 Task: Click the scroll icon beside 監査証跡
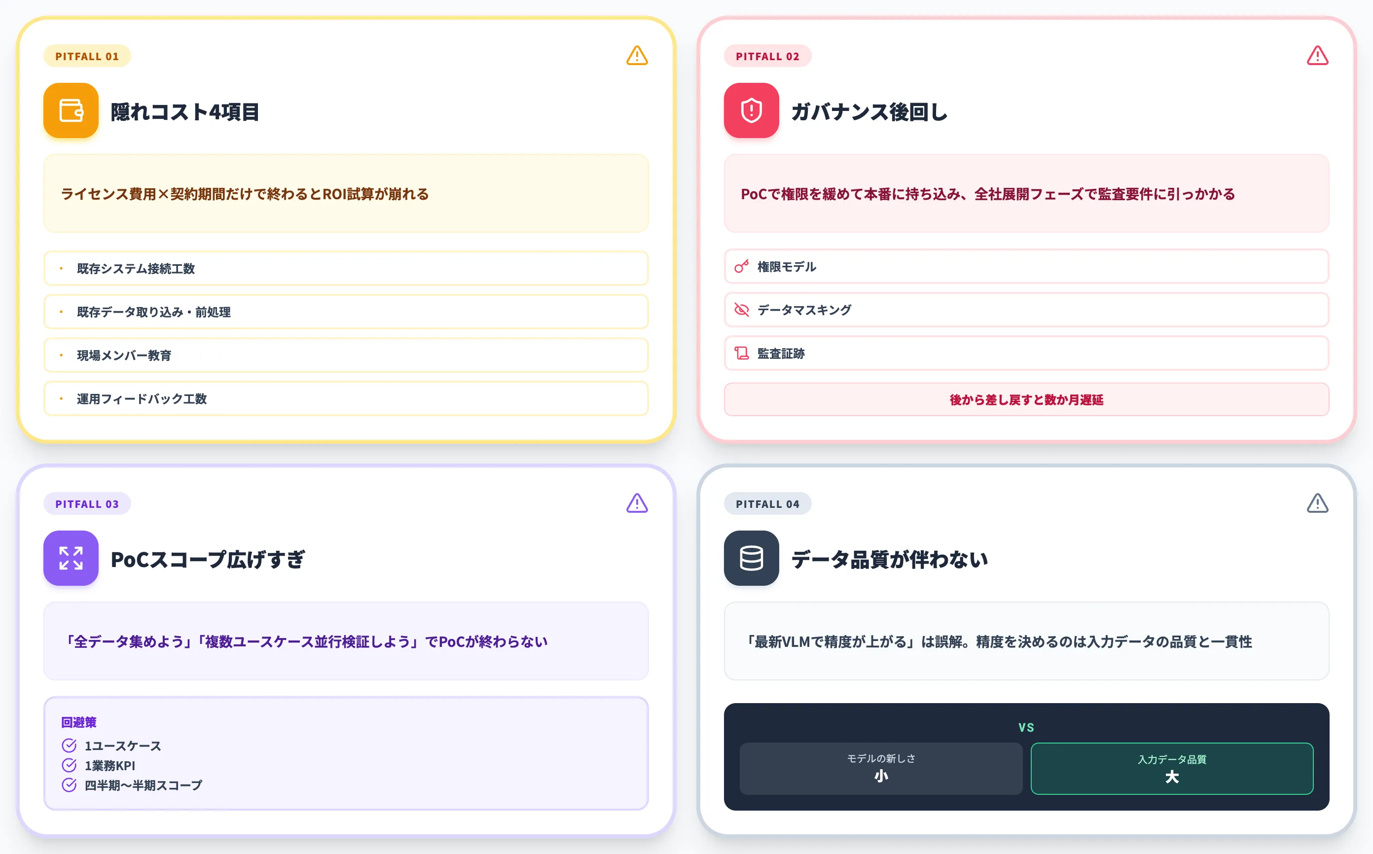point(742,353)
